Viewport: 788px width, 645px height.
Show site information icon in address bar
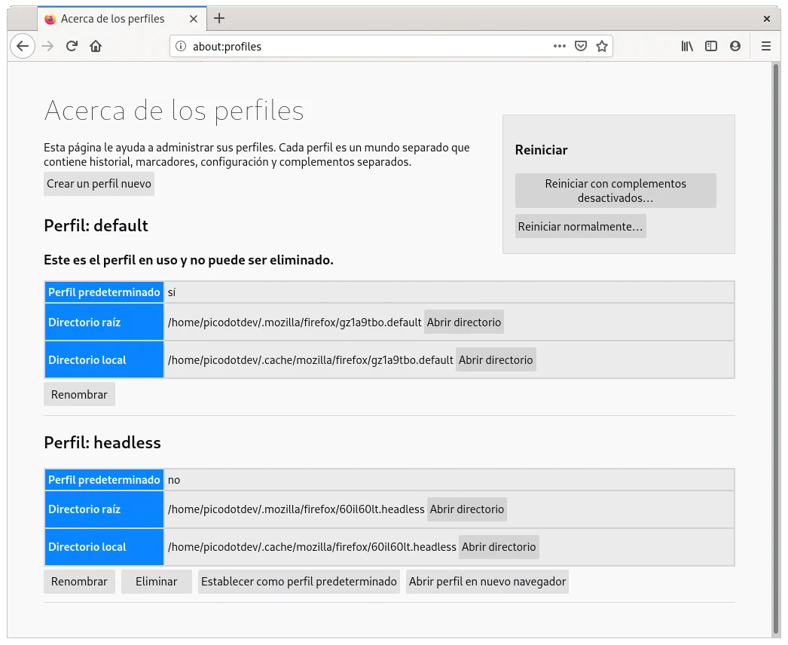click(x=181, y=46)
